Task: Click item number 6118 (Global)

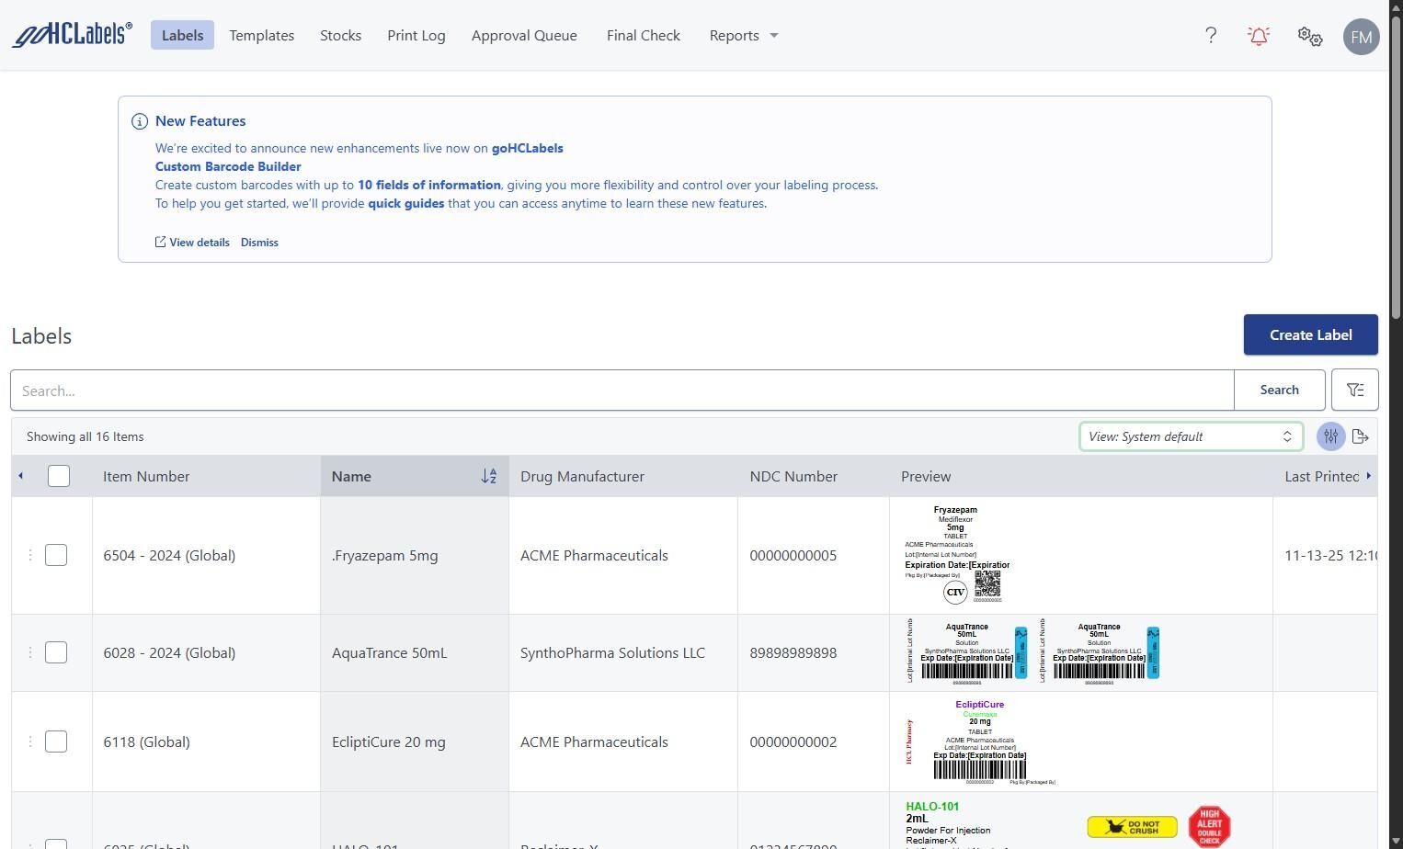Action: pyautogui.click(x=146, y=741)
